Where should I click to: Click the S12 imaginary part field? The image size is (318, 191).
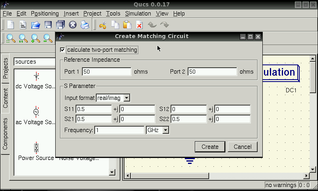[233, 109]
